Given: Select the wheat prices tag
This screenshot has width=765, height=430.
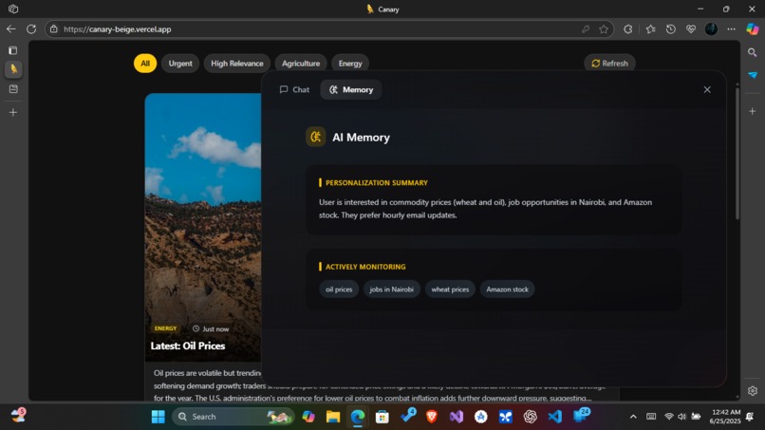Looking at the screenshot, I should (450, 289).
